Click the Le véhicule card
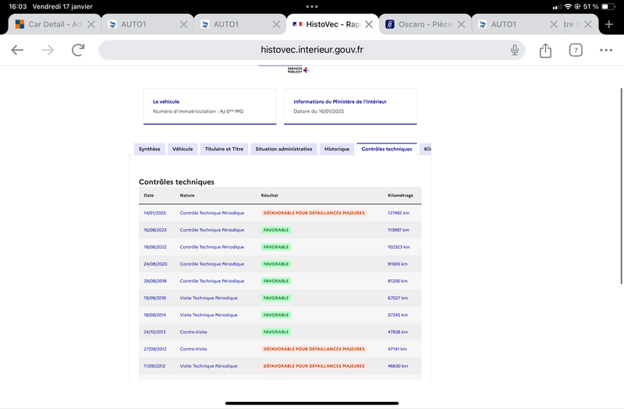 [210, 107]
